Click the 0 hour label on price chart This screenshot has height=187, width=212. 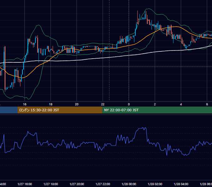[129, 104]
